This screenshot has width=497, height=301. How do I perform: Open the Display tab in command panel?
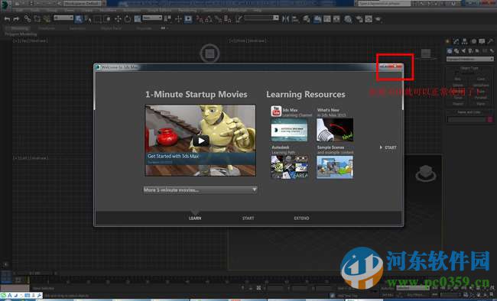482,41
